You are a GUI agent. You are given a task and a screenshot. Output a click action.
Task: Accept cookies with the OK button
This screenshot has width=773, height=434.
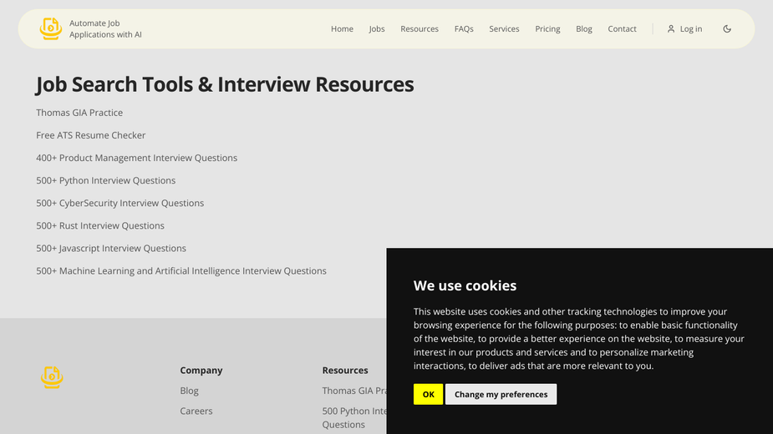click(428, 394)
